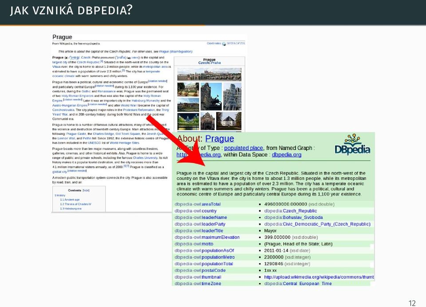This screenshot has height=307, width=426.
Task: Open the upload.wikimedia.org thumbnail URL
Action: (319, 277)
